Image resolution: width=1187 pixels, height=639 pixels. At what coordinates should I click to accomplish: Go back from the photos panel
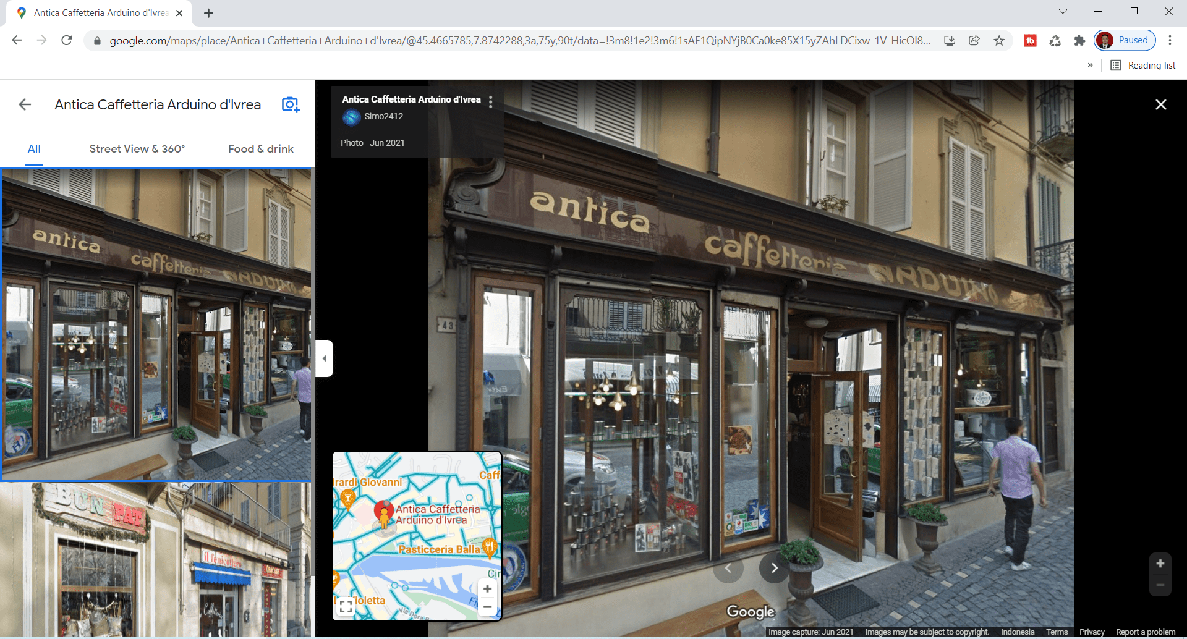point(25,104)
